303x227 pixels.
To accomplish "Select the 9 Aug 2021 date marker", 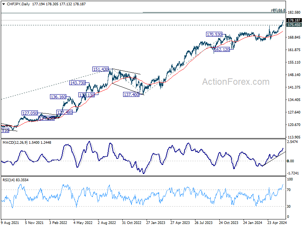I will tap(11, 223).
